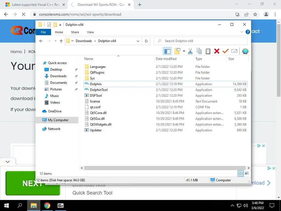Screen dimensions: 281x211
Task: Toggle the preview pane toolbar button
Action: coord(167,51)
